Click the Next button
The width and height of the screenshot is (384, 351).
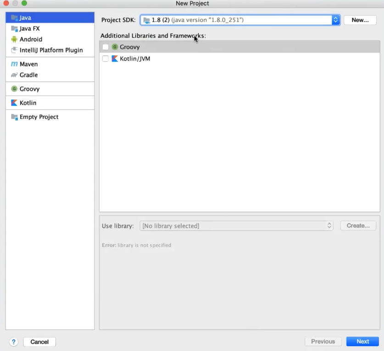pos(362,341)
